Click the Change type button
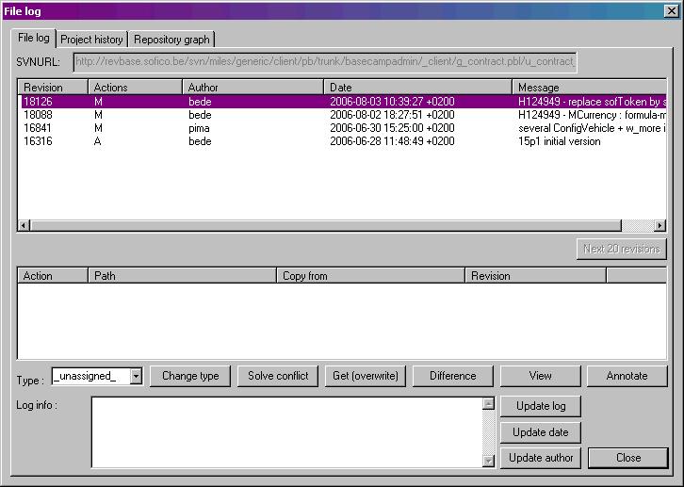This screenshot has height=487, width=684. click(190, 376)
